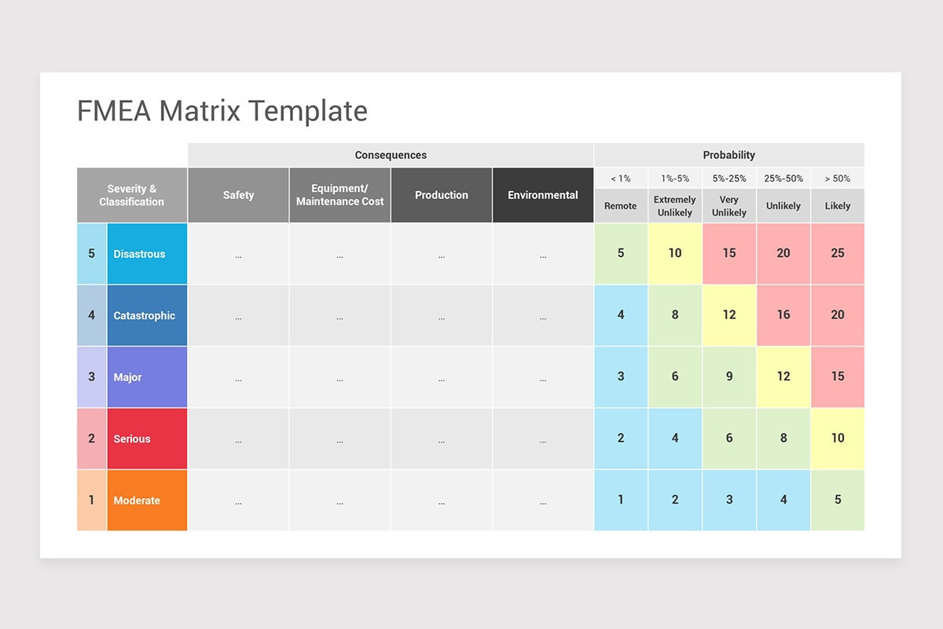Select the Remote probability column header
The image size is (943, 629).
(x=621, y=205)
